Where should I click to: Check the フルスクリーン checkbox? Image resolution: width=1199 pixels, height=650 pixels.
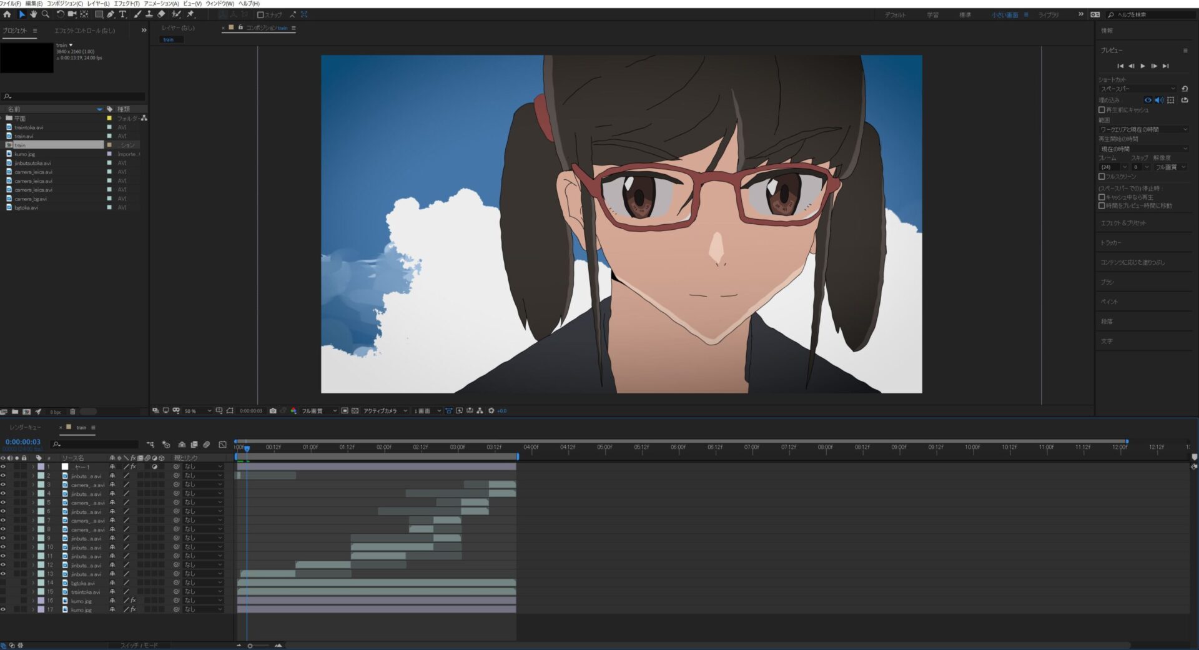1102,177
